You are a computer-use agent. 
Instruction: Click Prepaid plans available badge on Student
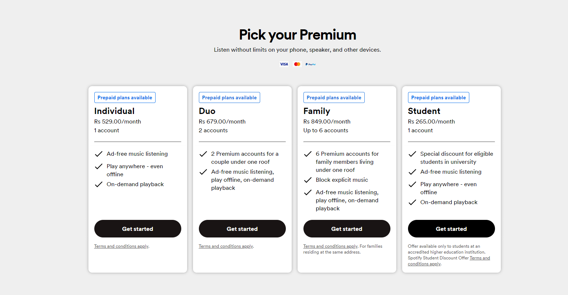pyautogui.click(x=438, y=97)
